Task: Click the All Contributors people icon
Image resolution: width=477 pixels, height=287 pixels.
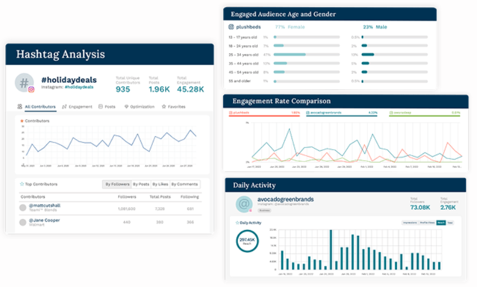Action: (20, 107)
